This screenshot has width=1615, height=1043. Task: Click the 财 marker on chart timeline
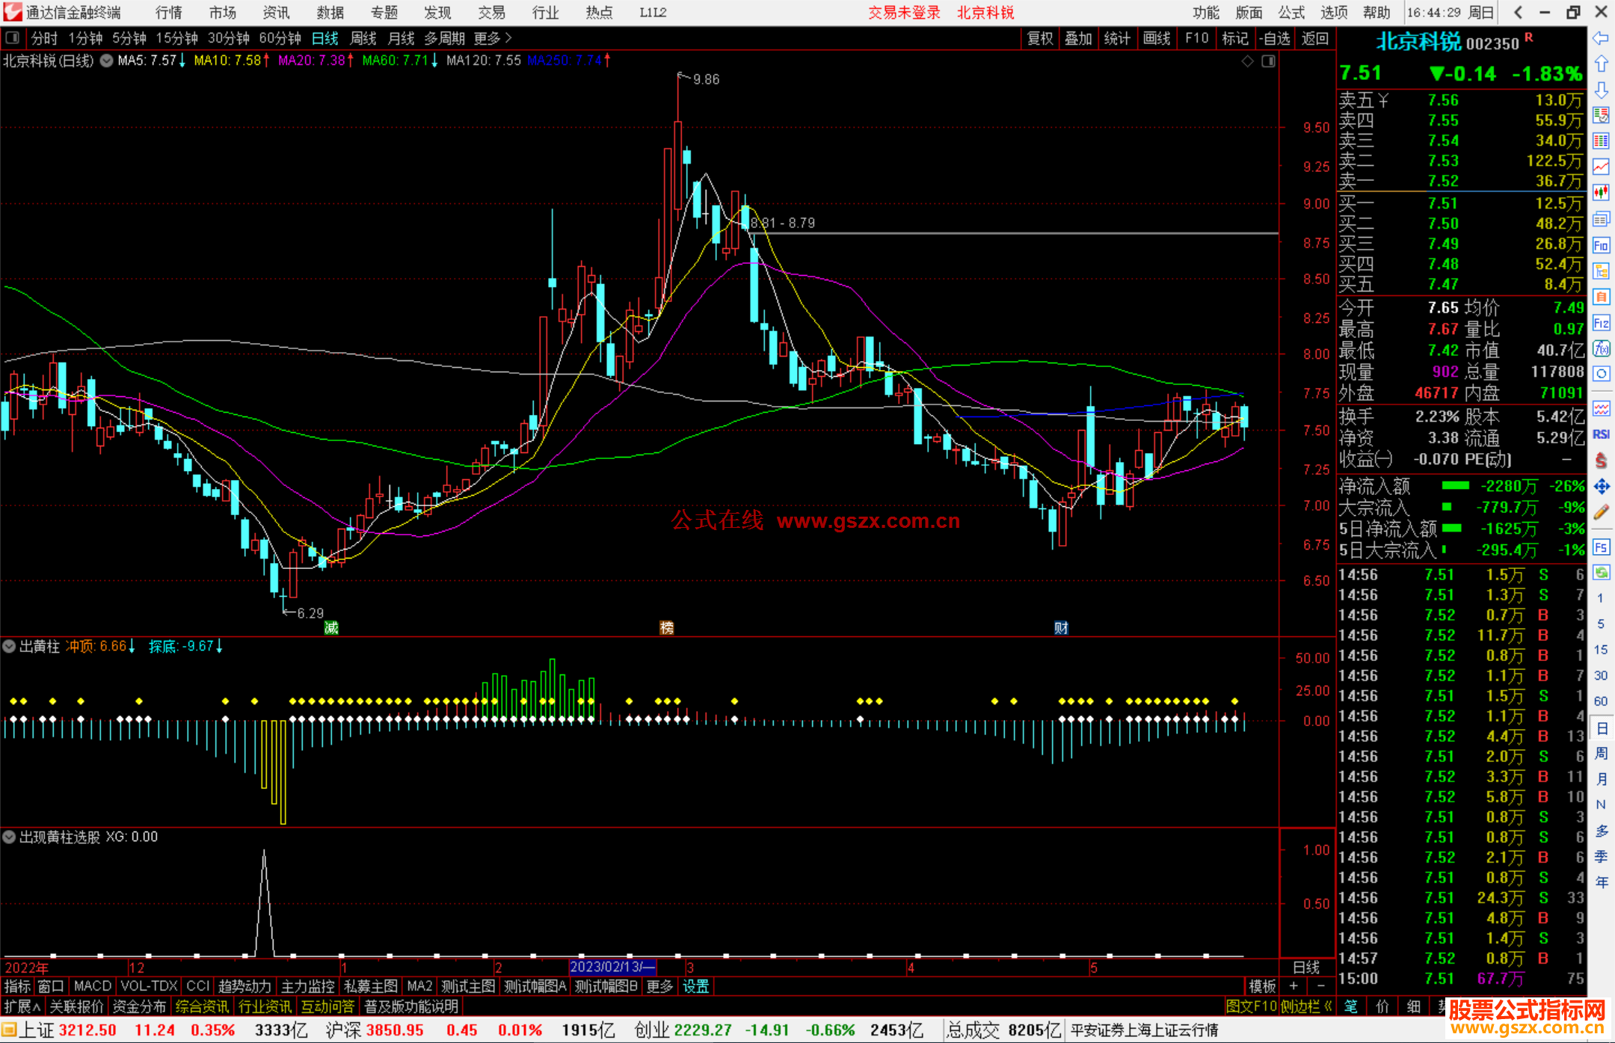pyautogui.click(x=1061, y=627)
